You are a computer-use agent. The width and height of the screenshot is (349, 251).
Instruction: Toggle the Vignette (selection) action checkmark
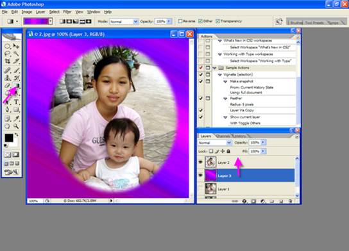[201, 74]
